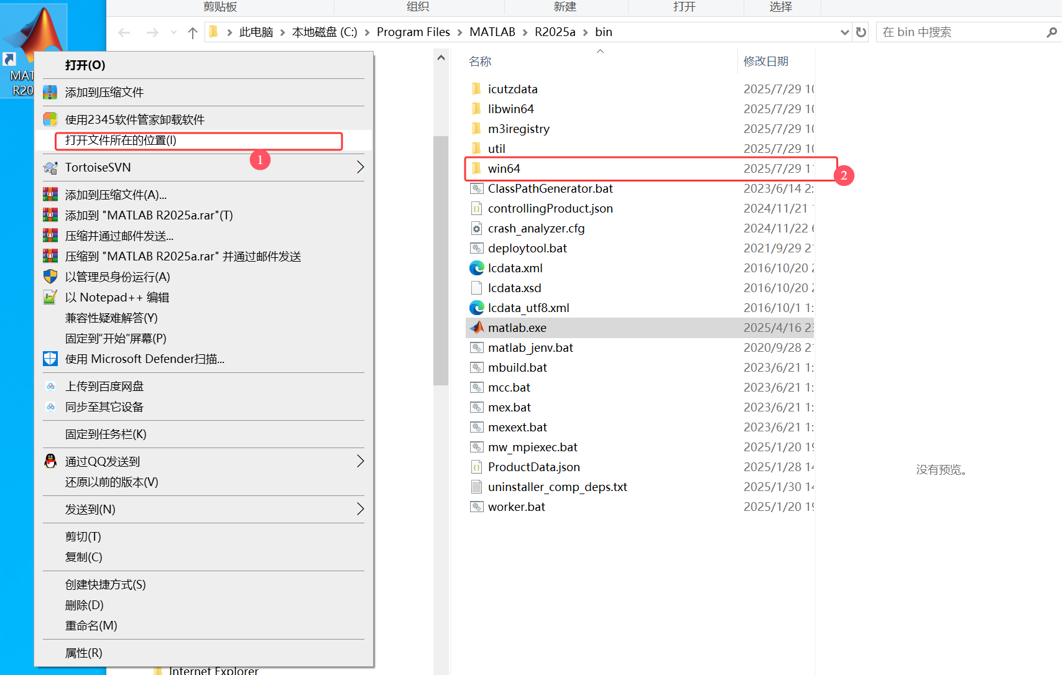Click the crash_analyzer.cfg gear file icon
Viewport: 1062px width, 675px height.
[477, 228]
